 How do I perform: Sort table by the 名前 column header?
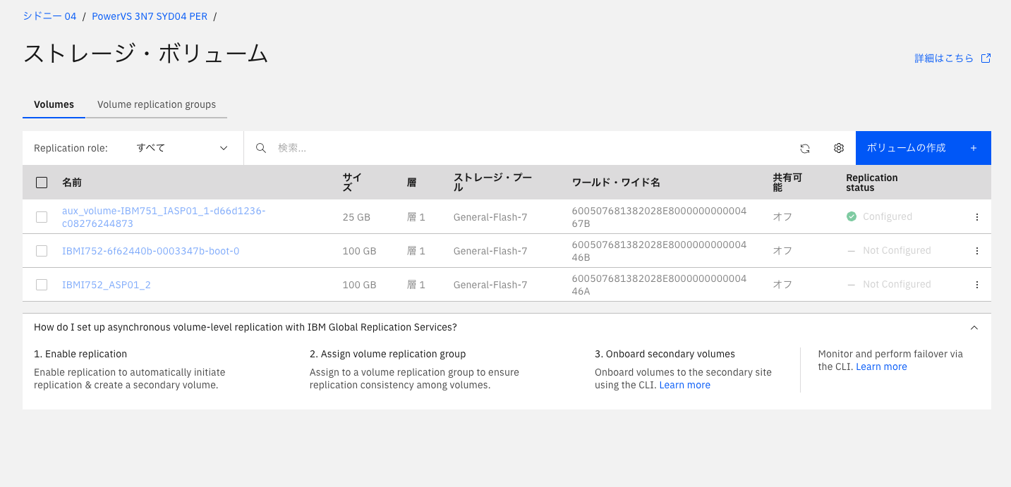72,183
